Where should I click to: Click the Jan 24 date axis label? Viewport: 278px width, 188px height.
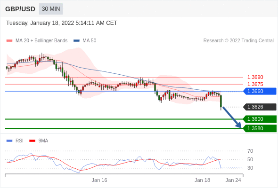[233, 180]
